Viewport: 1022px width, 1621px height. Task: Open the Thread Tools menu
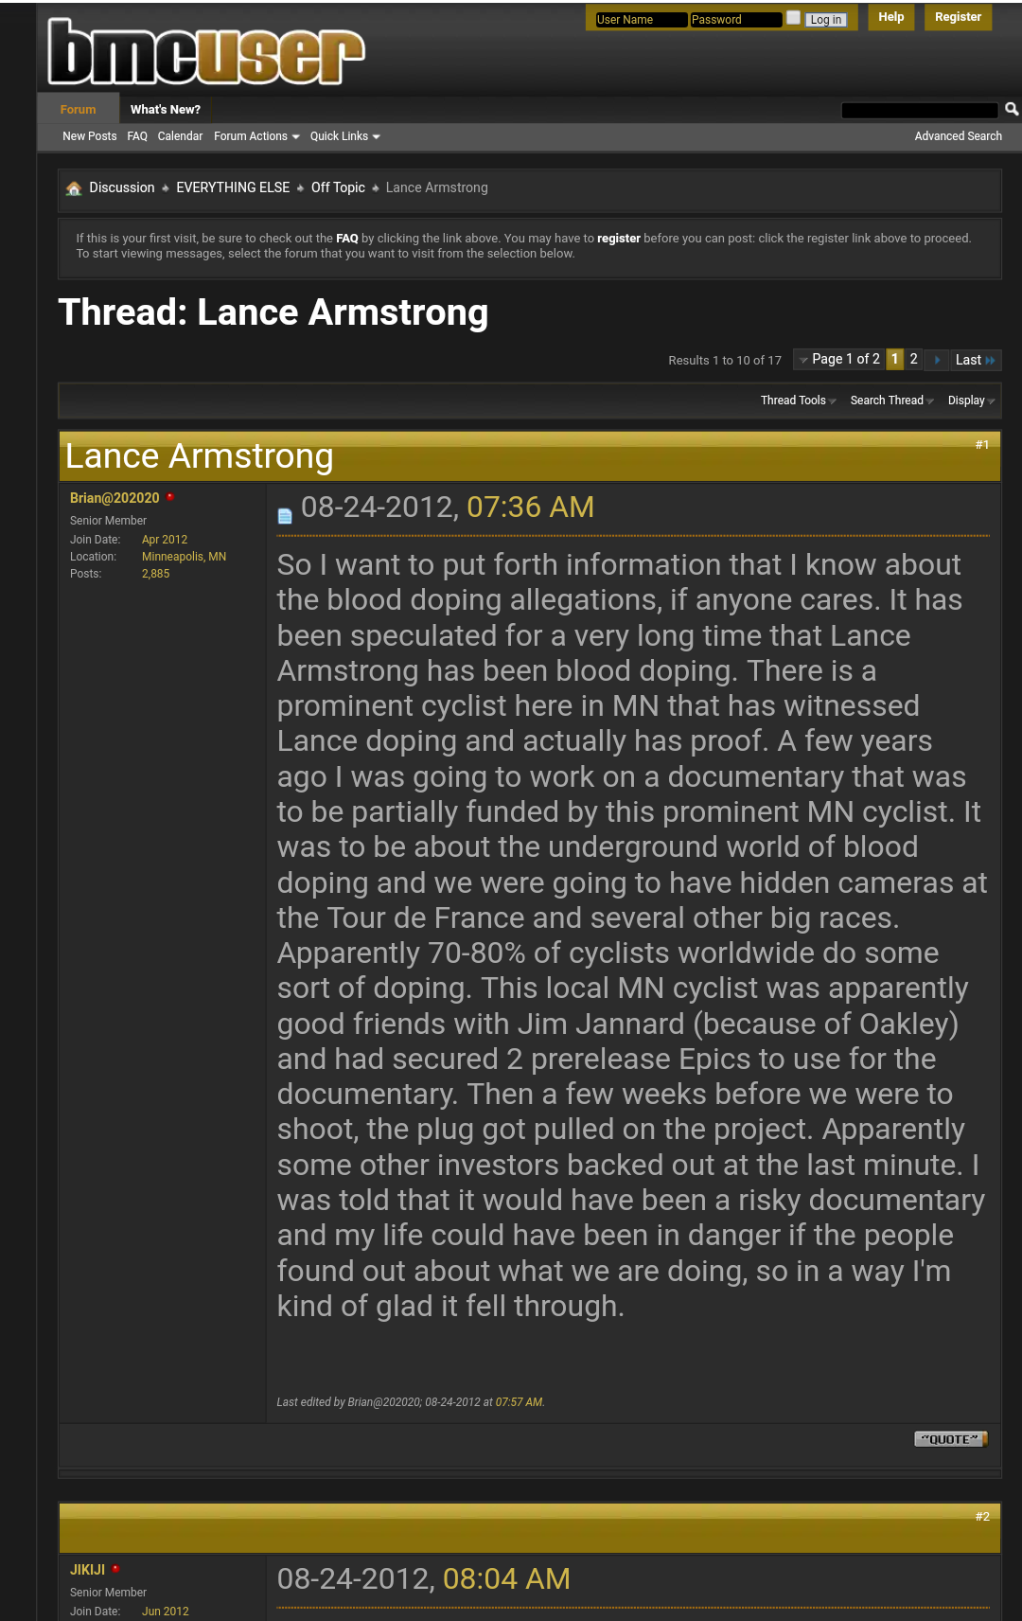pyautogui.click(x=798, y=401)
